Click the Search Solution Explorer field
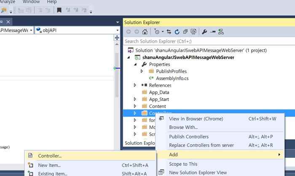 [209, 41]
